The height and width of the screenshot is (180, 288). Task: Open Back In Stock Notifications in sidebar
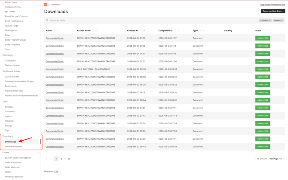18,158
